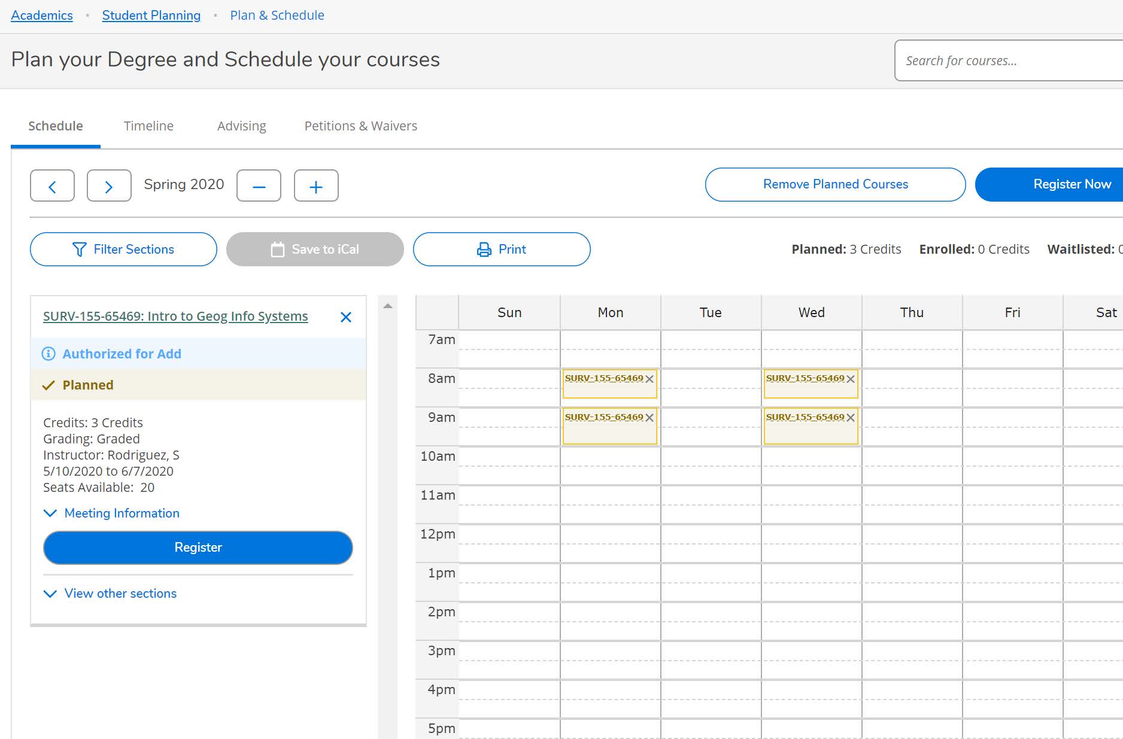Switch to the Advising tab

[x=241, y=126]
